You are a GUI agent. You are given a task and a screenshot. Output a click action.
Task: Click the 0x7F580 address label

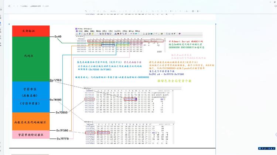[x=62, y=131]
